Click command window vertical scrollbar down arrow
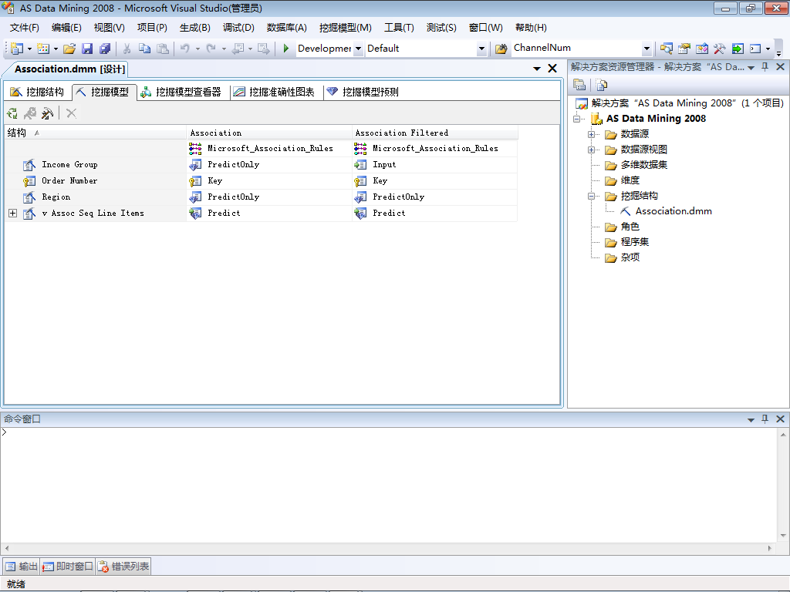Screen dimensions: 790x592 click(783, 536)
